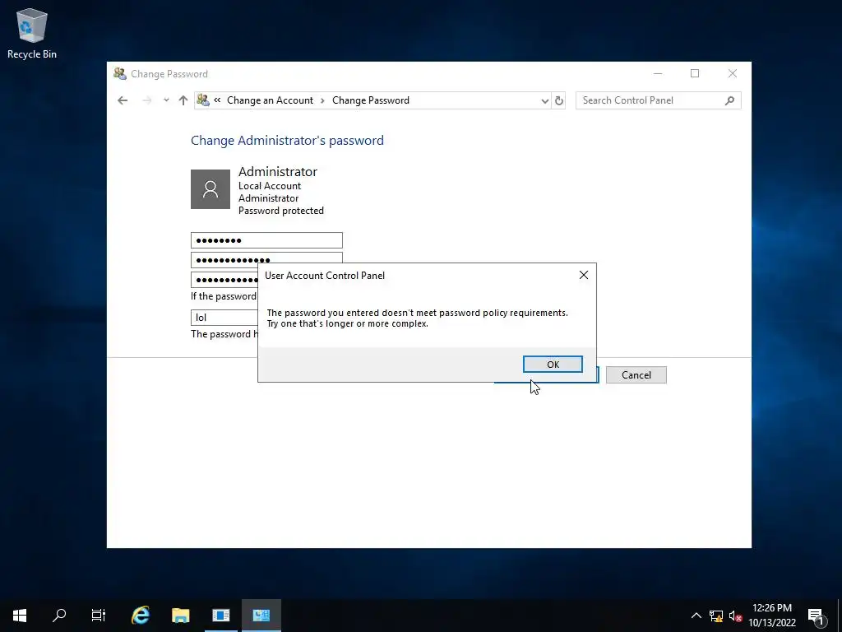This screenshot has height=632, width=842.
Task: Click the Administrator account avatar picture
Action: point(210,189)
